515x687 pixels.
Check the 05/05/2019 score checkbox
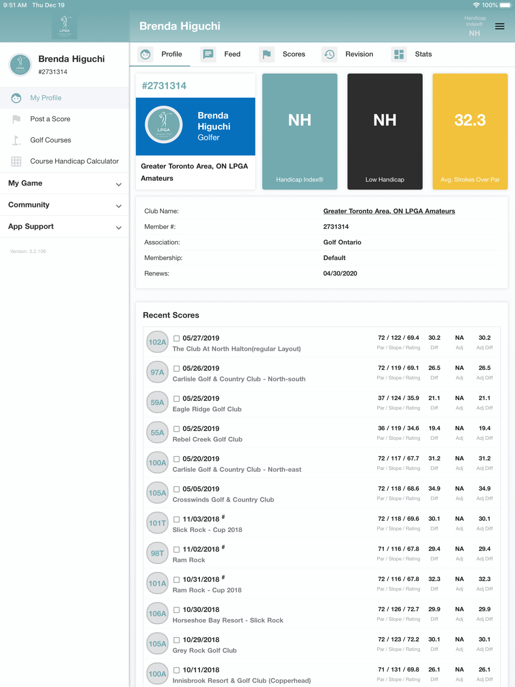pyautogui.click(x=177, y=489)
